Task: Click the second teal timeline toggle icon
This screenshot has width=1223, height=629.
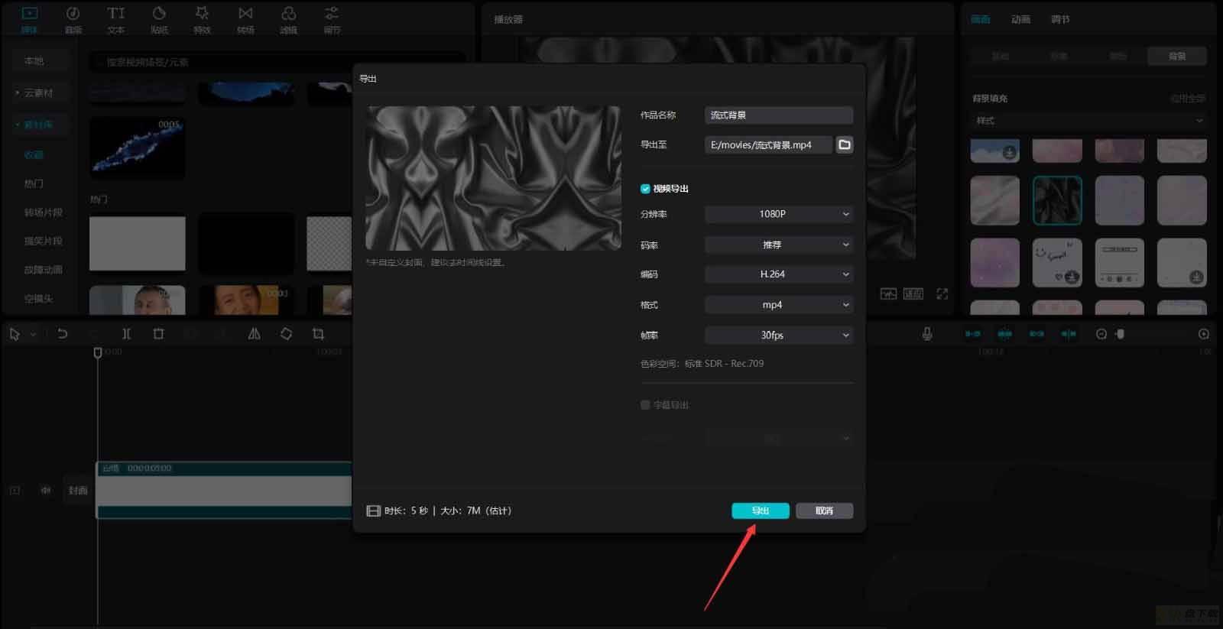Action: tap(1005, 334)
